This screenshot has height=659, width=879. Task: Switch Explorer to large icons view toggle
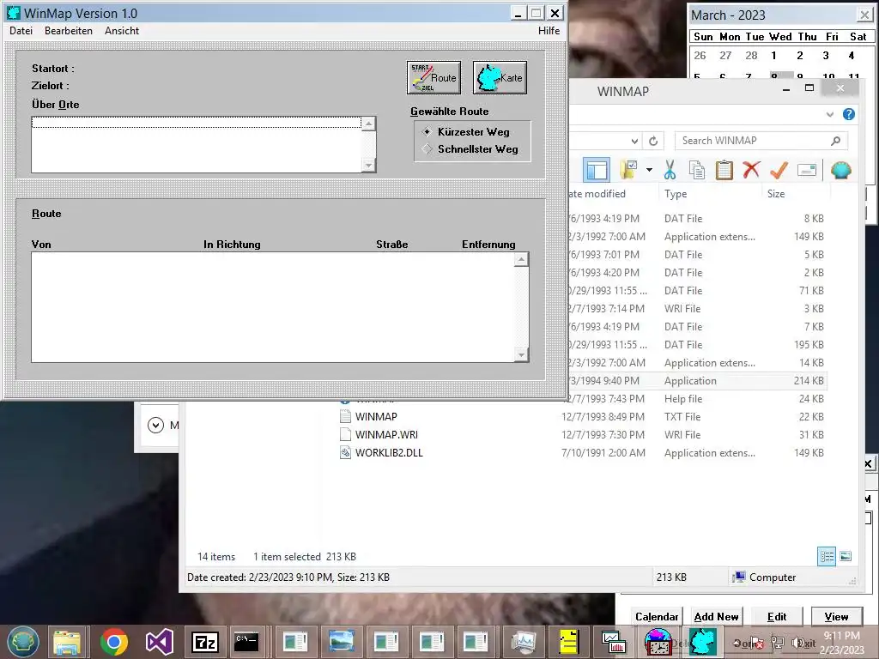846,556
